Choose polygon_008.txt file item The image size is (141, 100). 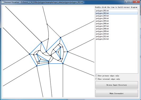pos(117,29)
